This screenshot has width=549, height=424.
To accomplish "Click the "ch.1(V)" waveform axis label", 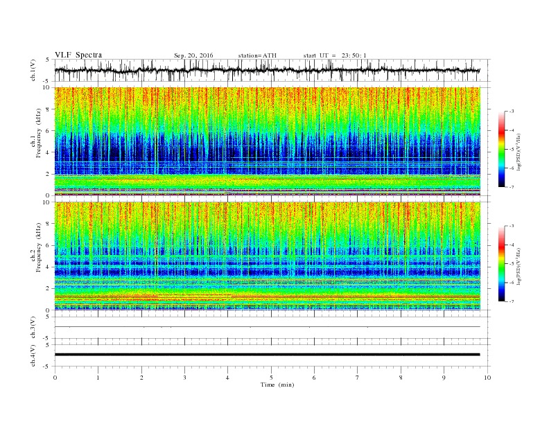I will tap(33, 70).
